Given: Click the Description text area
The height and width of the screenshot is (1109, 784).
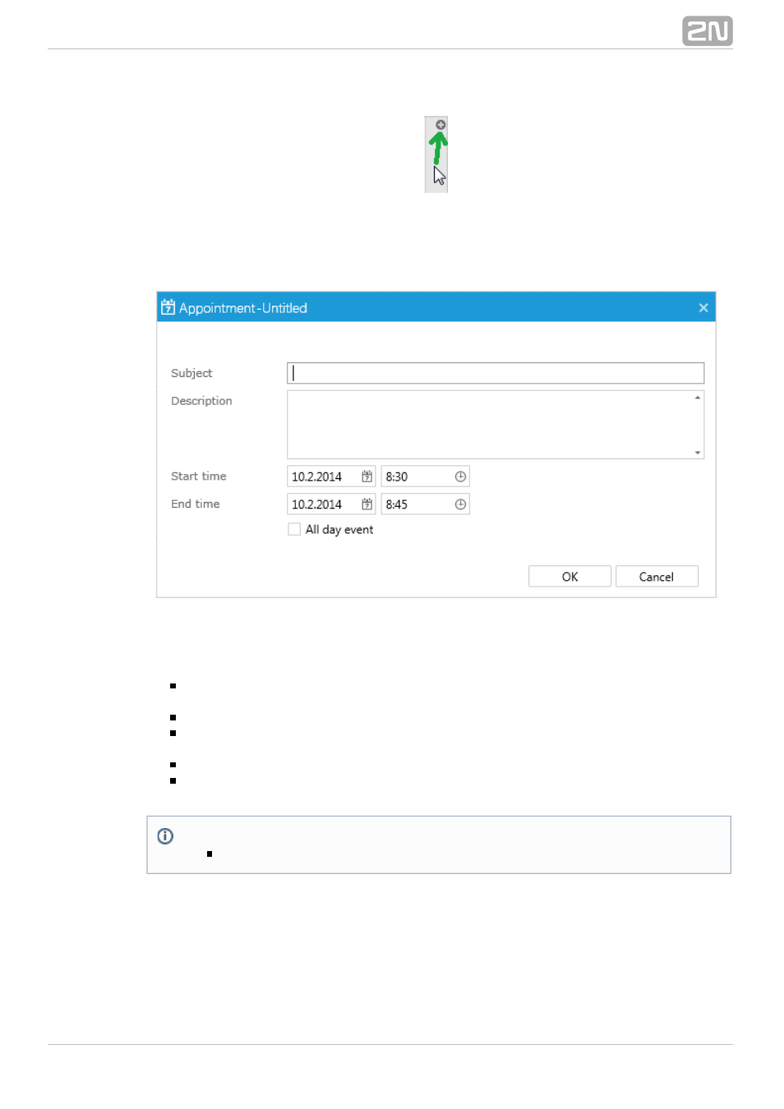Looking at the screenshot, I should pyautogui.click(x=496, y=425).
